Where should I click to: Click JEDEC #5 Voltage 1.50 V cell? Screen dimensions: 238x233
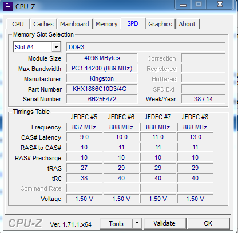click(x=84, y=199)
